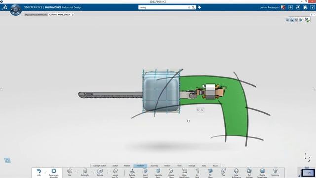Click the Regenerate Assembly tool

54,173
